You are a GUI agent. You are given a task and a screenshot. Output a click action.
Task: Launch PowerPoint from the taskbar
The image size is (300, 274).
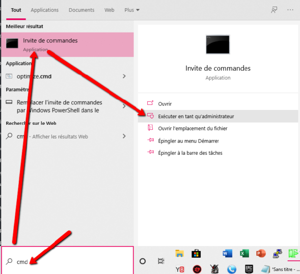[261, 254]
